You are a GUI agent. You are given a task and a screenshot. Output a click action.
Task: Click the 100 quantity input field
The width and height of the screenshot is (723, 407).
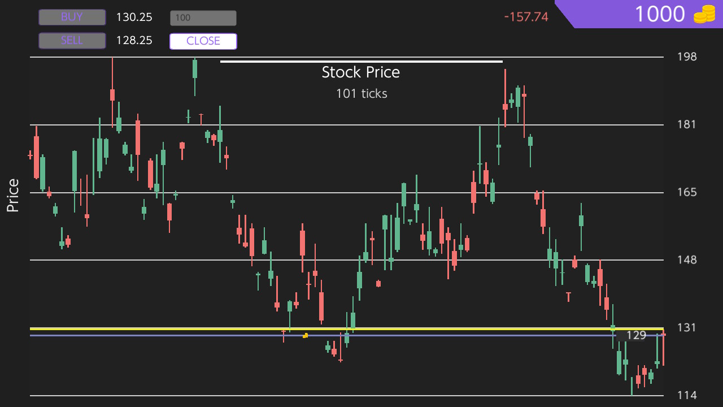(x=203, y=18)
